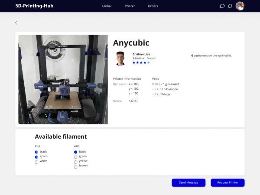Open the notifications bell
Image resolution: width=260 pixels, height=195 pixels.
(x=230, y=6)
